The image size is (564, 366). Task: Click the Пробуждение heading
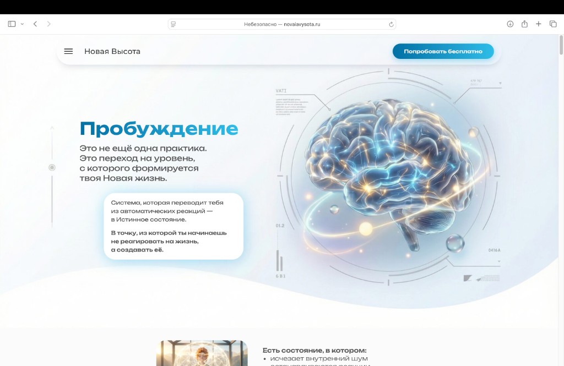[159, 129]
